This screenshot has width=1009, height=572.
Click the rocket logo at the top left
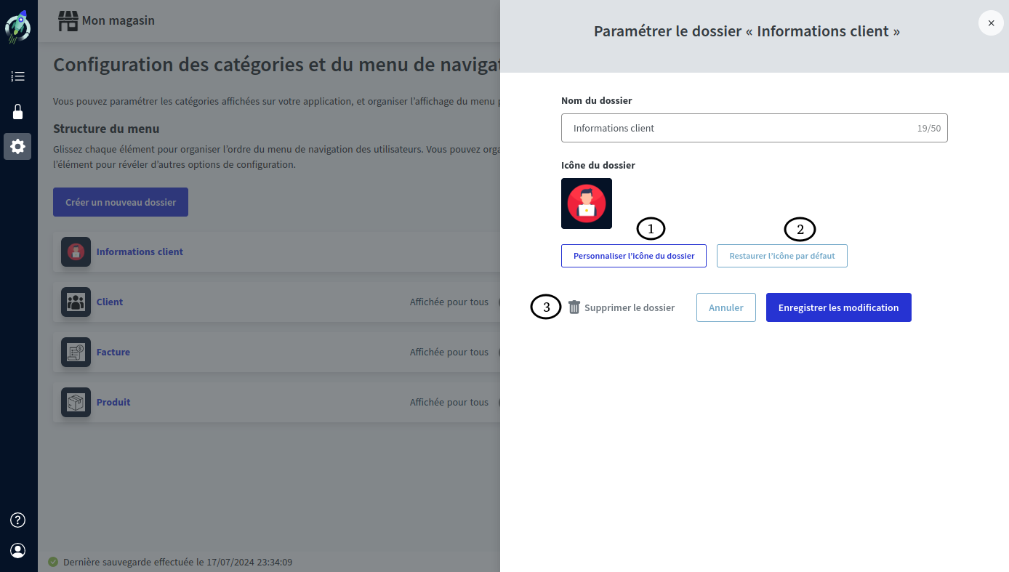click(x=17, y=26)
